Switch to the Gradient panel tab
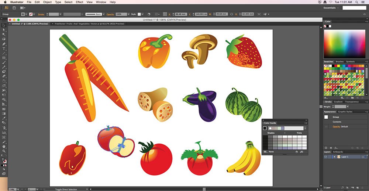Screen dimensions: 369x191 coord(338,102)
